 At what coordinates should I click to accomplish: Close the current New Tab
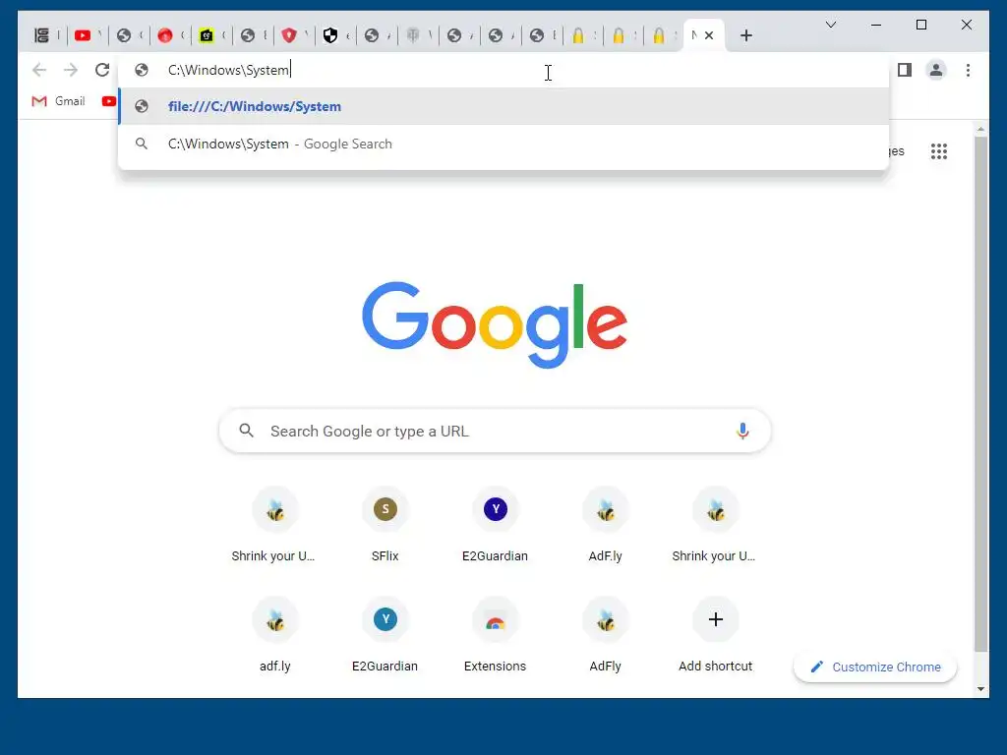pos(709,35)
